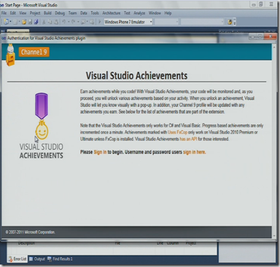Open the Windows Phone 7 Emulator dropdown
The height and width of the screenshot is (267, 280).
[151, 22]
